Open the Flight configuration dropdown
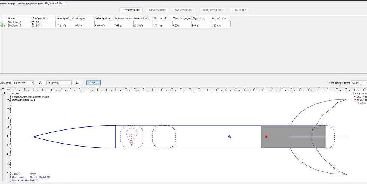This screenshot has height=184, width=367. coord(359,83)
